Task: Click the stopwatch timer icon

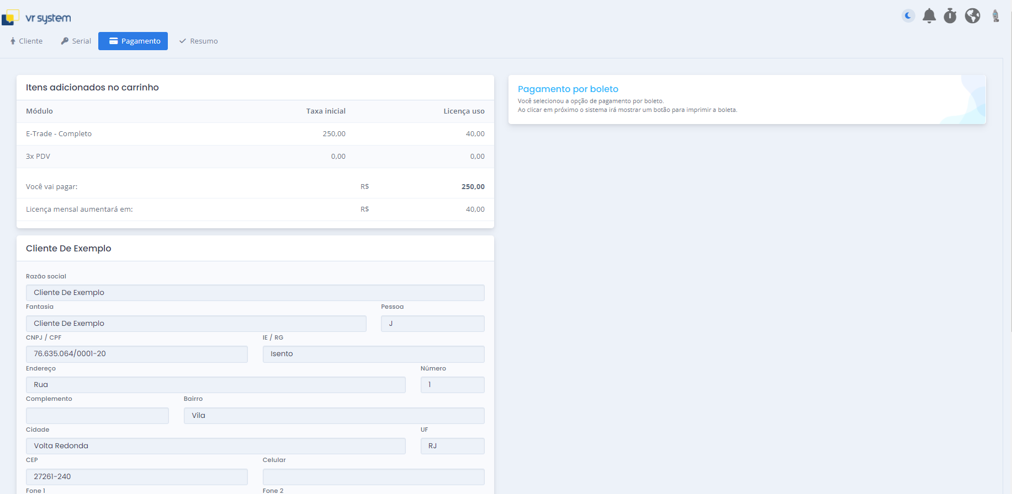Action: [x=950, y=16]
